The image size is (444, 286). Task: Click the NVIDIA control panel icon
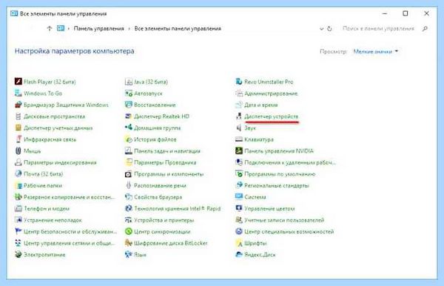pyautogui.click(x=239, y=151)
